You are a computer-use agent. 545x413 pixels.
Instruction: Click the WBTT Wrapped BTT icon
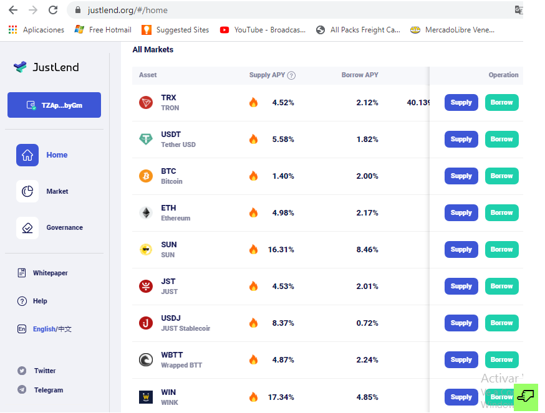pyautogui.click(x=146, y=360)
